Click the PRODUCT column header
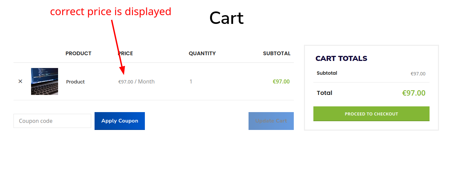Viewport: 465px width, 170px height. (78, 54)
